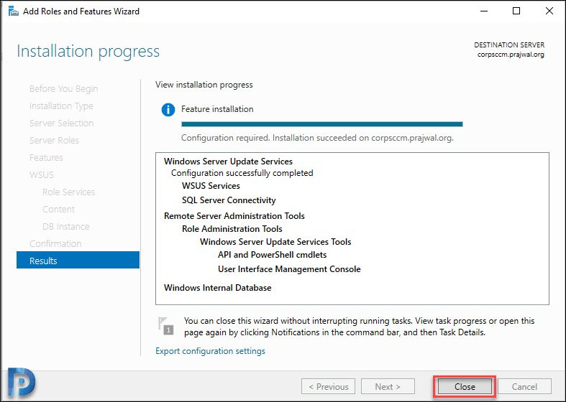Screen dimensions: 566x402
Task: Click the Server Manager icon in title bar
Action: point(14,11)
